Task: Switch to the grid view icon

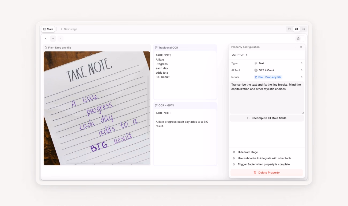Action: (x=296, y=29)
